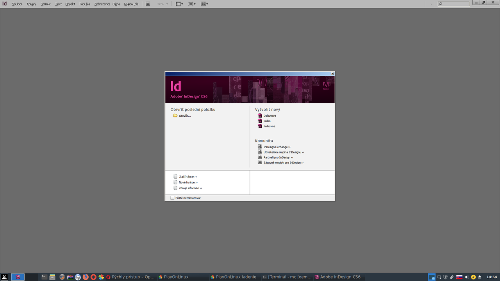The image size is (500, 281).
Task: Click the power manager tray icon
Action: [x=473, y=277]
